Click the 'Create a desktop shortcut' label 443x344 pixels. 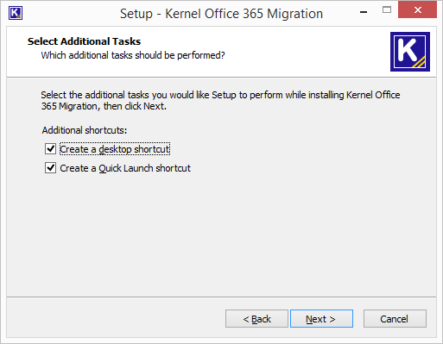click(115, 149)
